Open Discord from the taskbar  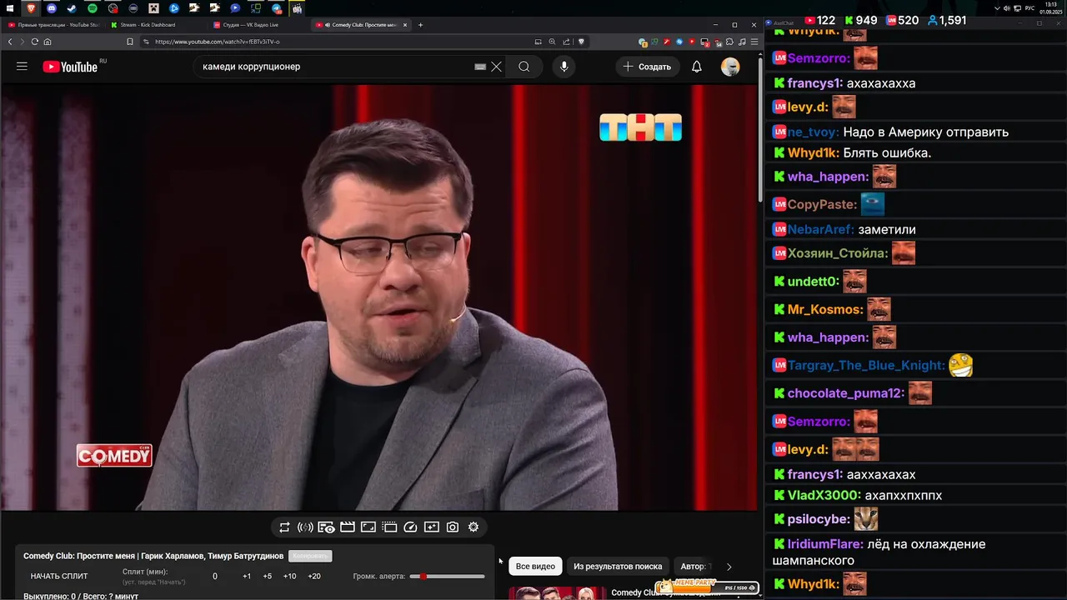(x=51, y=8)
